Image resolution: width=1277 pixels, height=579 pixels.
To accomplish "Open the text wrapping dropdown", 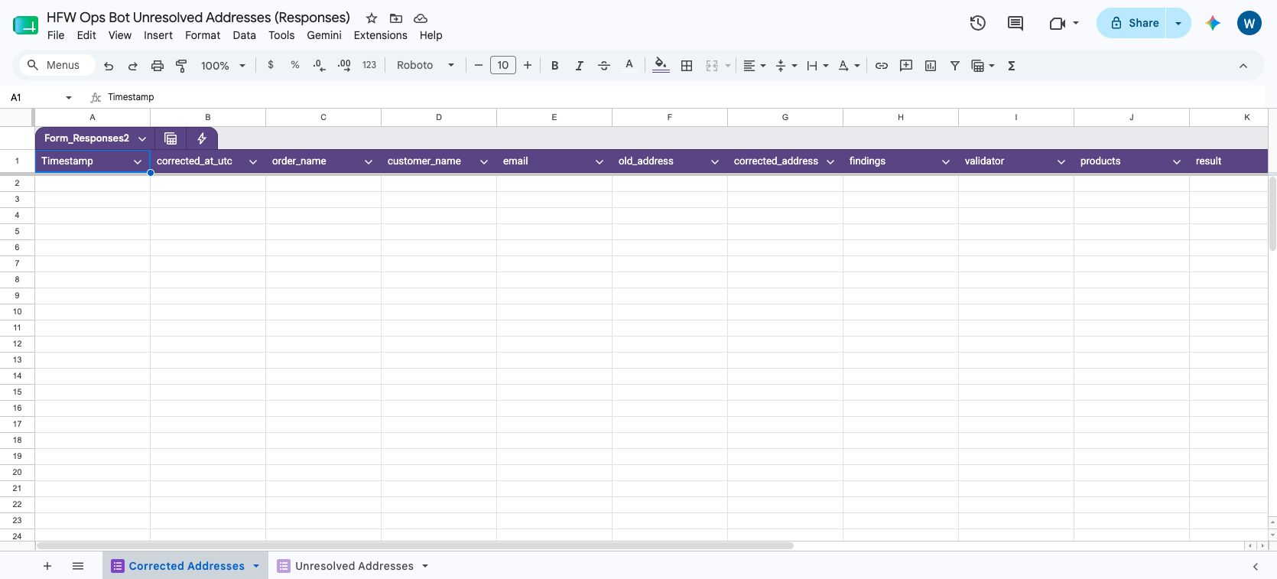I will tap(817, 66).
